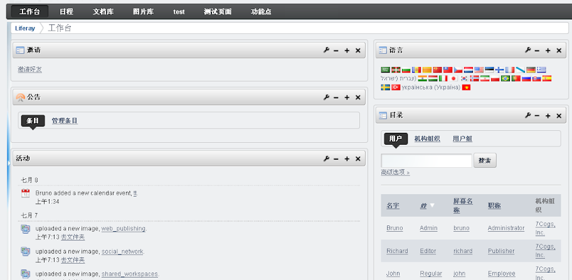Sort by 职称 column header
This screenshot has width=572, height=280.
(494, 205)
